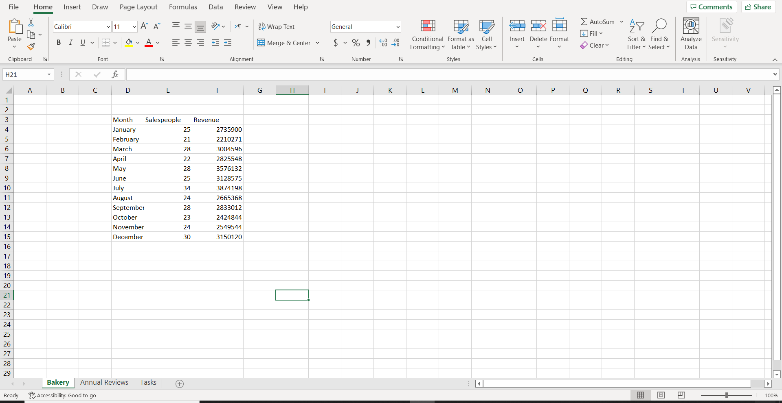Open Cell Styles gallery
Screen dimensions: 782x403
[487, 35]
